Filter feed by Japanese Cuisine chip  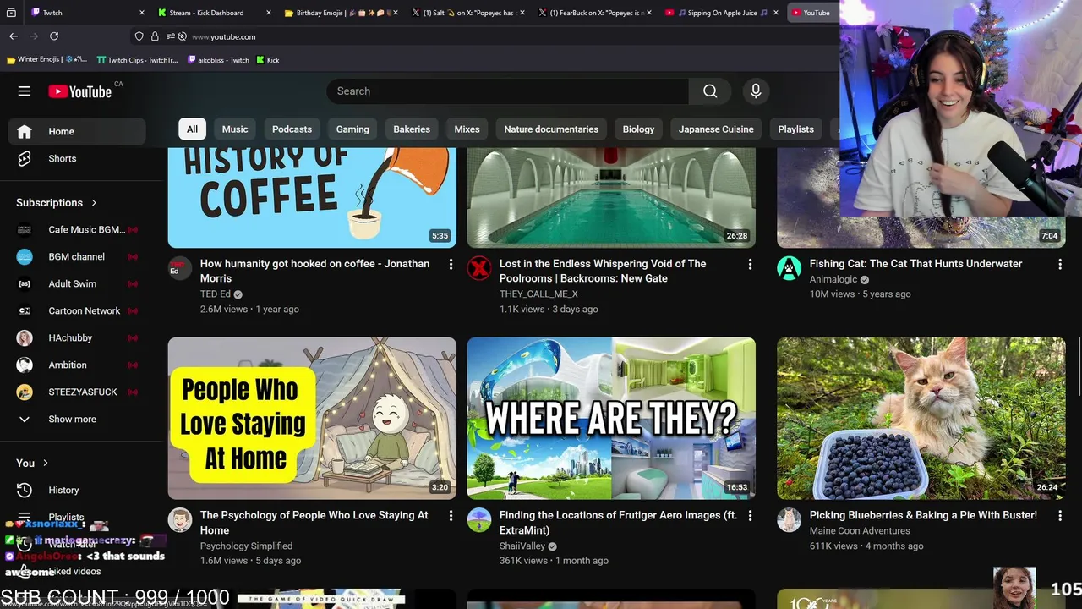coord(716,129)
